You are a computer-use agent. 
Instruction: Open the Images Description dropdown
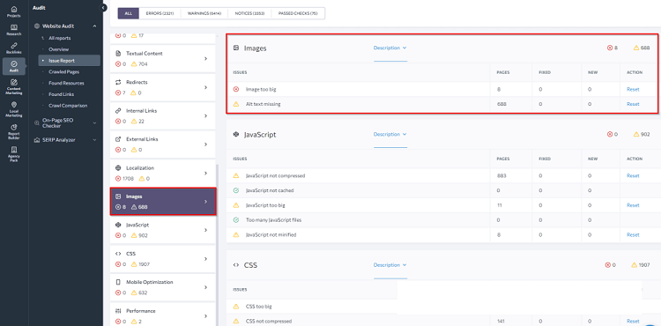[x=390, y=48]
